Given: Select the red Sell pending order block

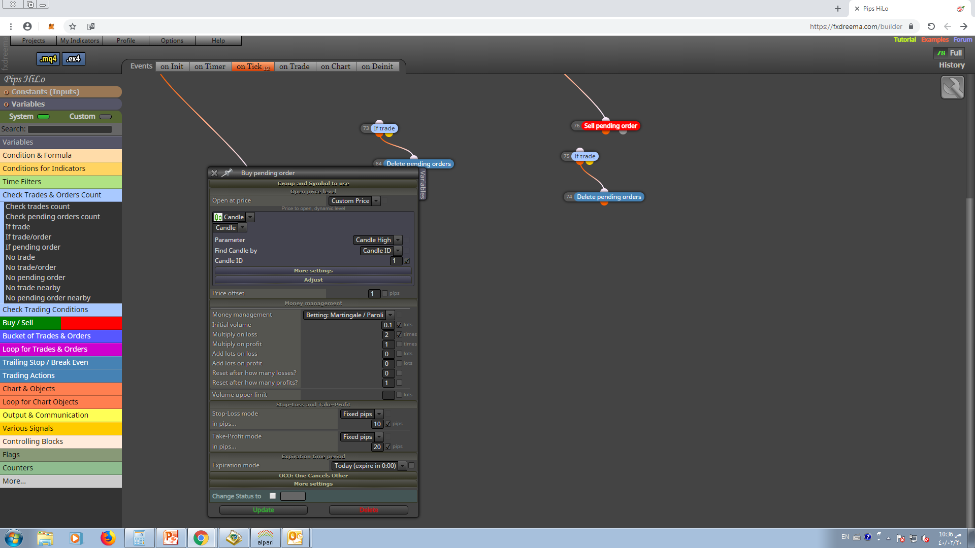Looking at the screenshot, I should [x=610, y=126].
